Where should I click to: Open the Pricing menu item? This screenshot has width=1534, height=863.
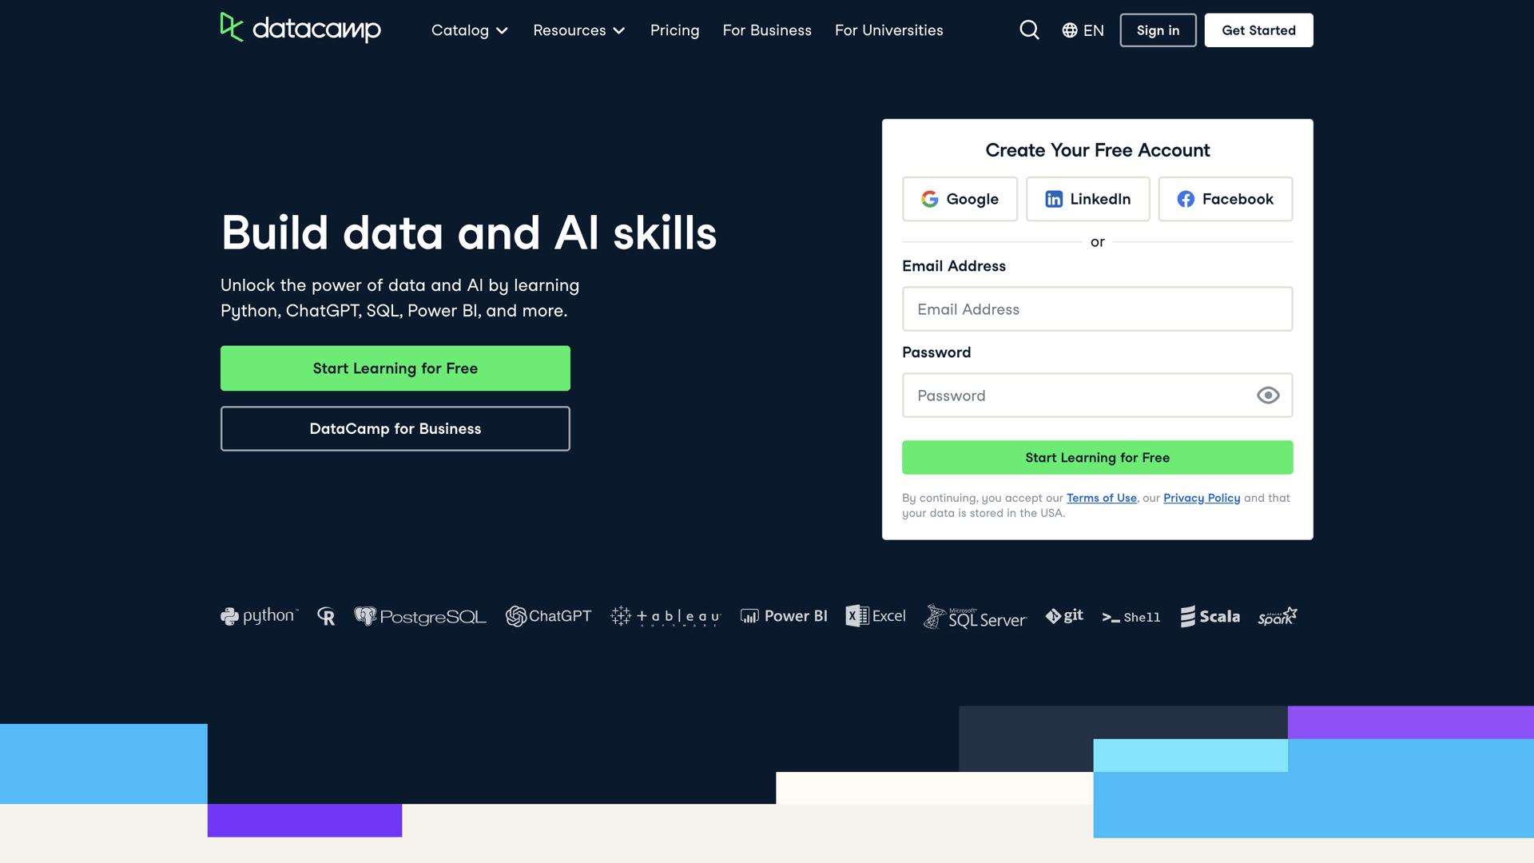pos(675,30)
